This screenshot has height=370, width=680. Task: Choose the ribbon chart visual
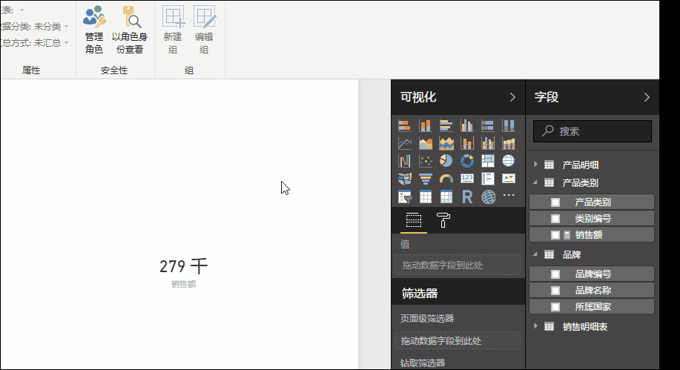(508, 143)
